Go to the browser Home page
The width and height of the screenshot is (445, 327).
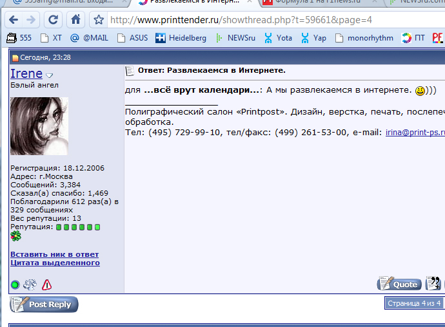[x=76, y=19]
